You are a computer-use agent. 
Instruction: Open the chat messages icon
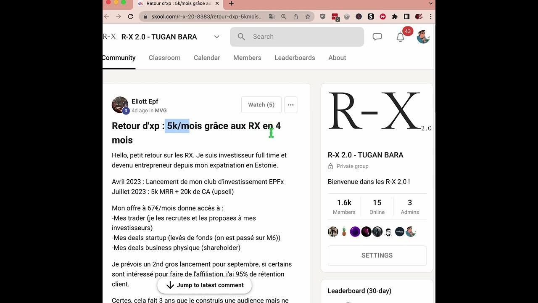(377, 37)
